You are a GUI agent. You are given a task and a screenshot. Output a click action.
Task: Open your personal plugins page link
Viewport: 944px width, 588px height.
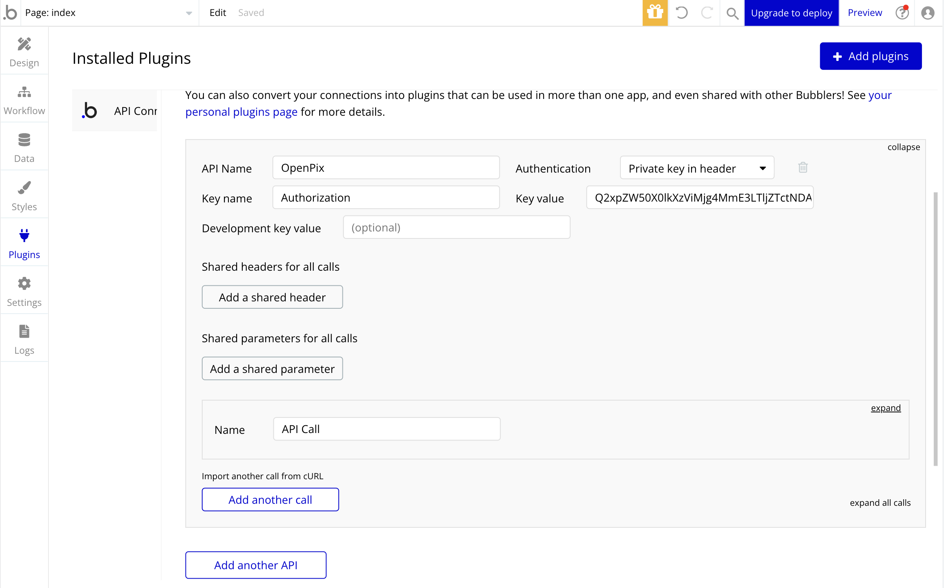[x=241, y=111]
